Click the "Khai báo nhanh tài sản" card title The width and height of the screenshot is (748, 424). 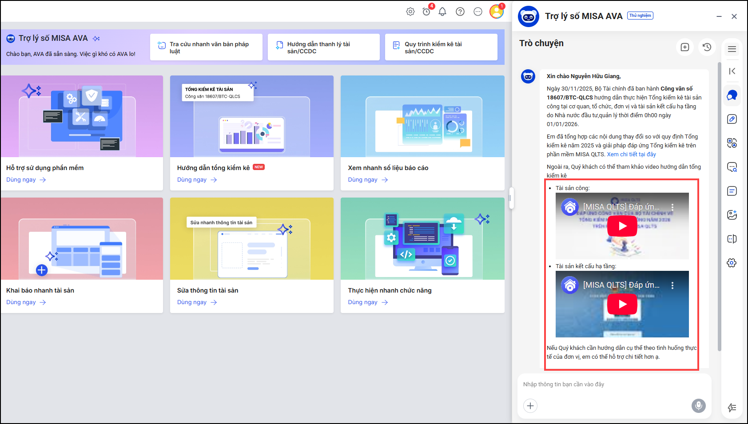point(40,290)
